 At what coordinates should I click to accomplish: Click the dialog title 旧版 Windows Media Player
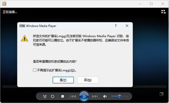[x=38, y=26]
